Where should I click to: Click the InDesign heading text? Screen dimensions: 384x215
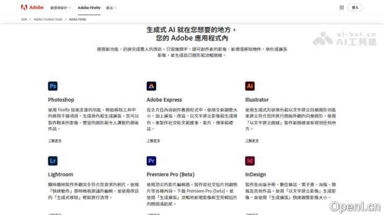click(x=255, y=175)
